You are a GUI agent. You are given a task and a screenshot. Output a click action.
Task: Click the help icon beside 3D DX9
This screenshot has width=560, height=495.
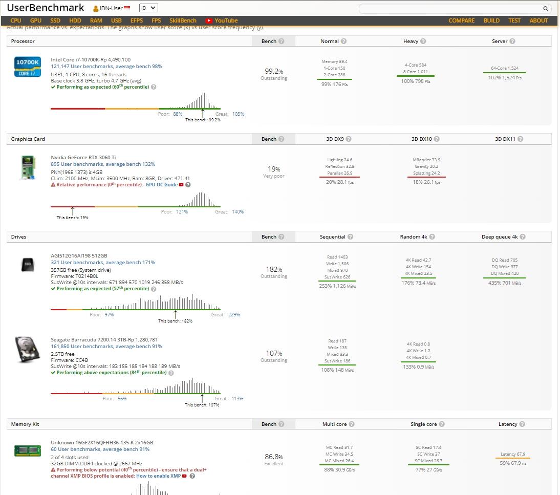click(x=355, y=139)
